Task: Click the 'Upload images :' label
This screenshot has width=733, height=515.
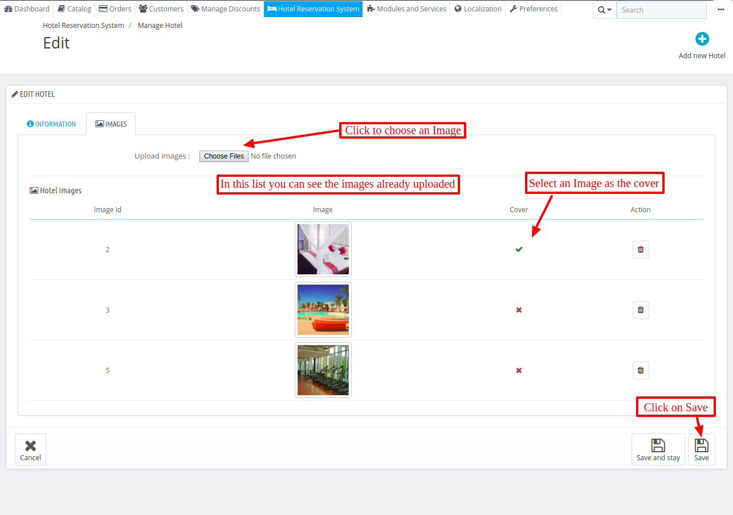Action: coord(162,156)
